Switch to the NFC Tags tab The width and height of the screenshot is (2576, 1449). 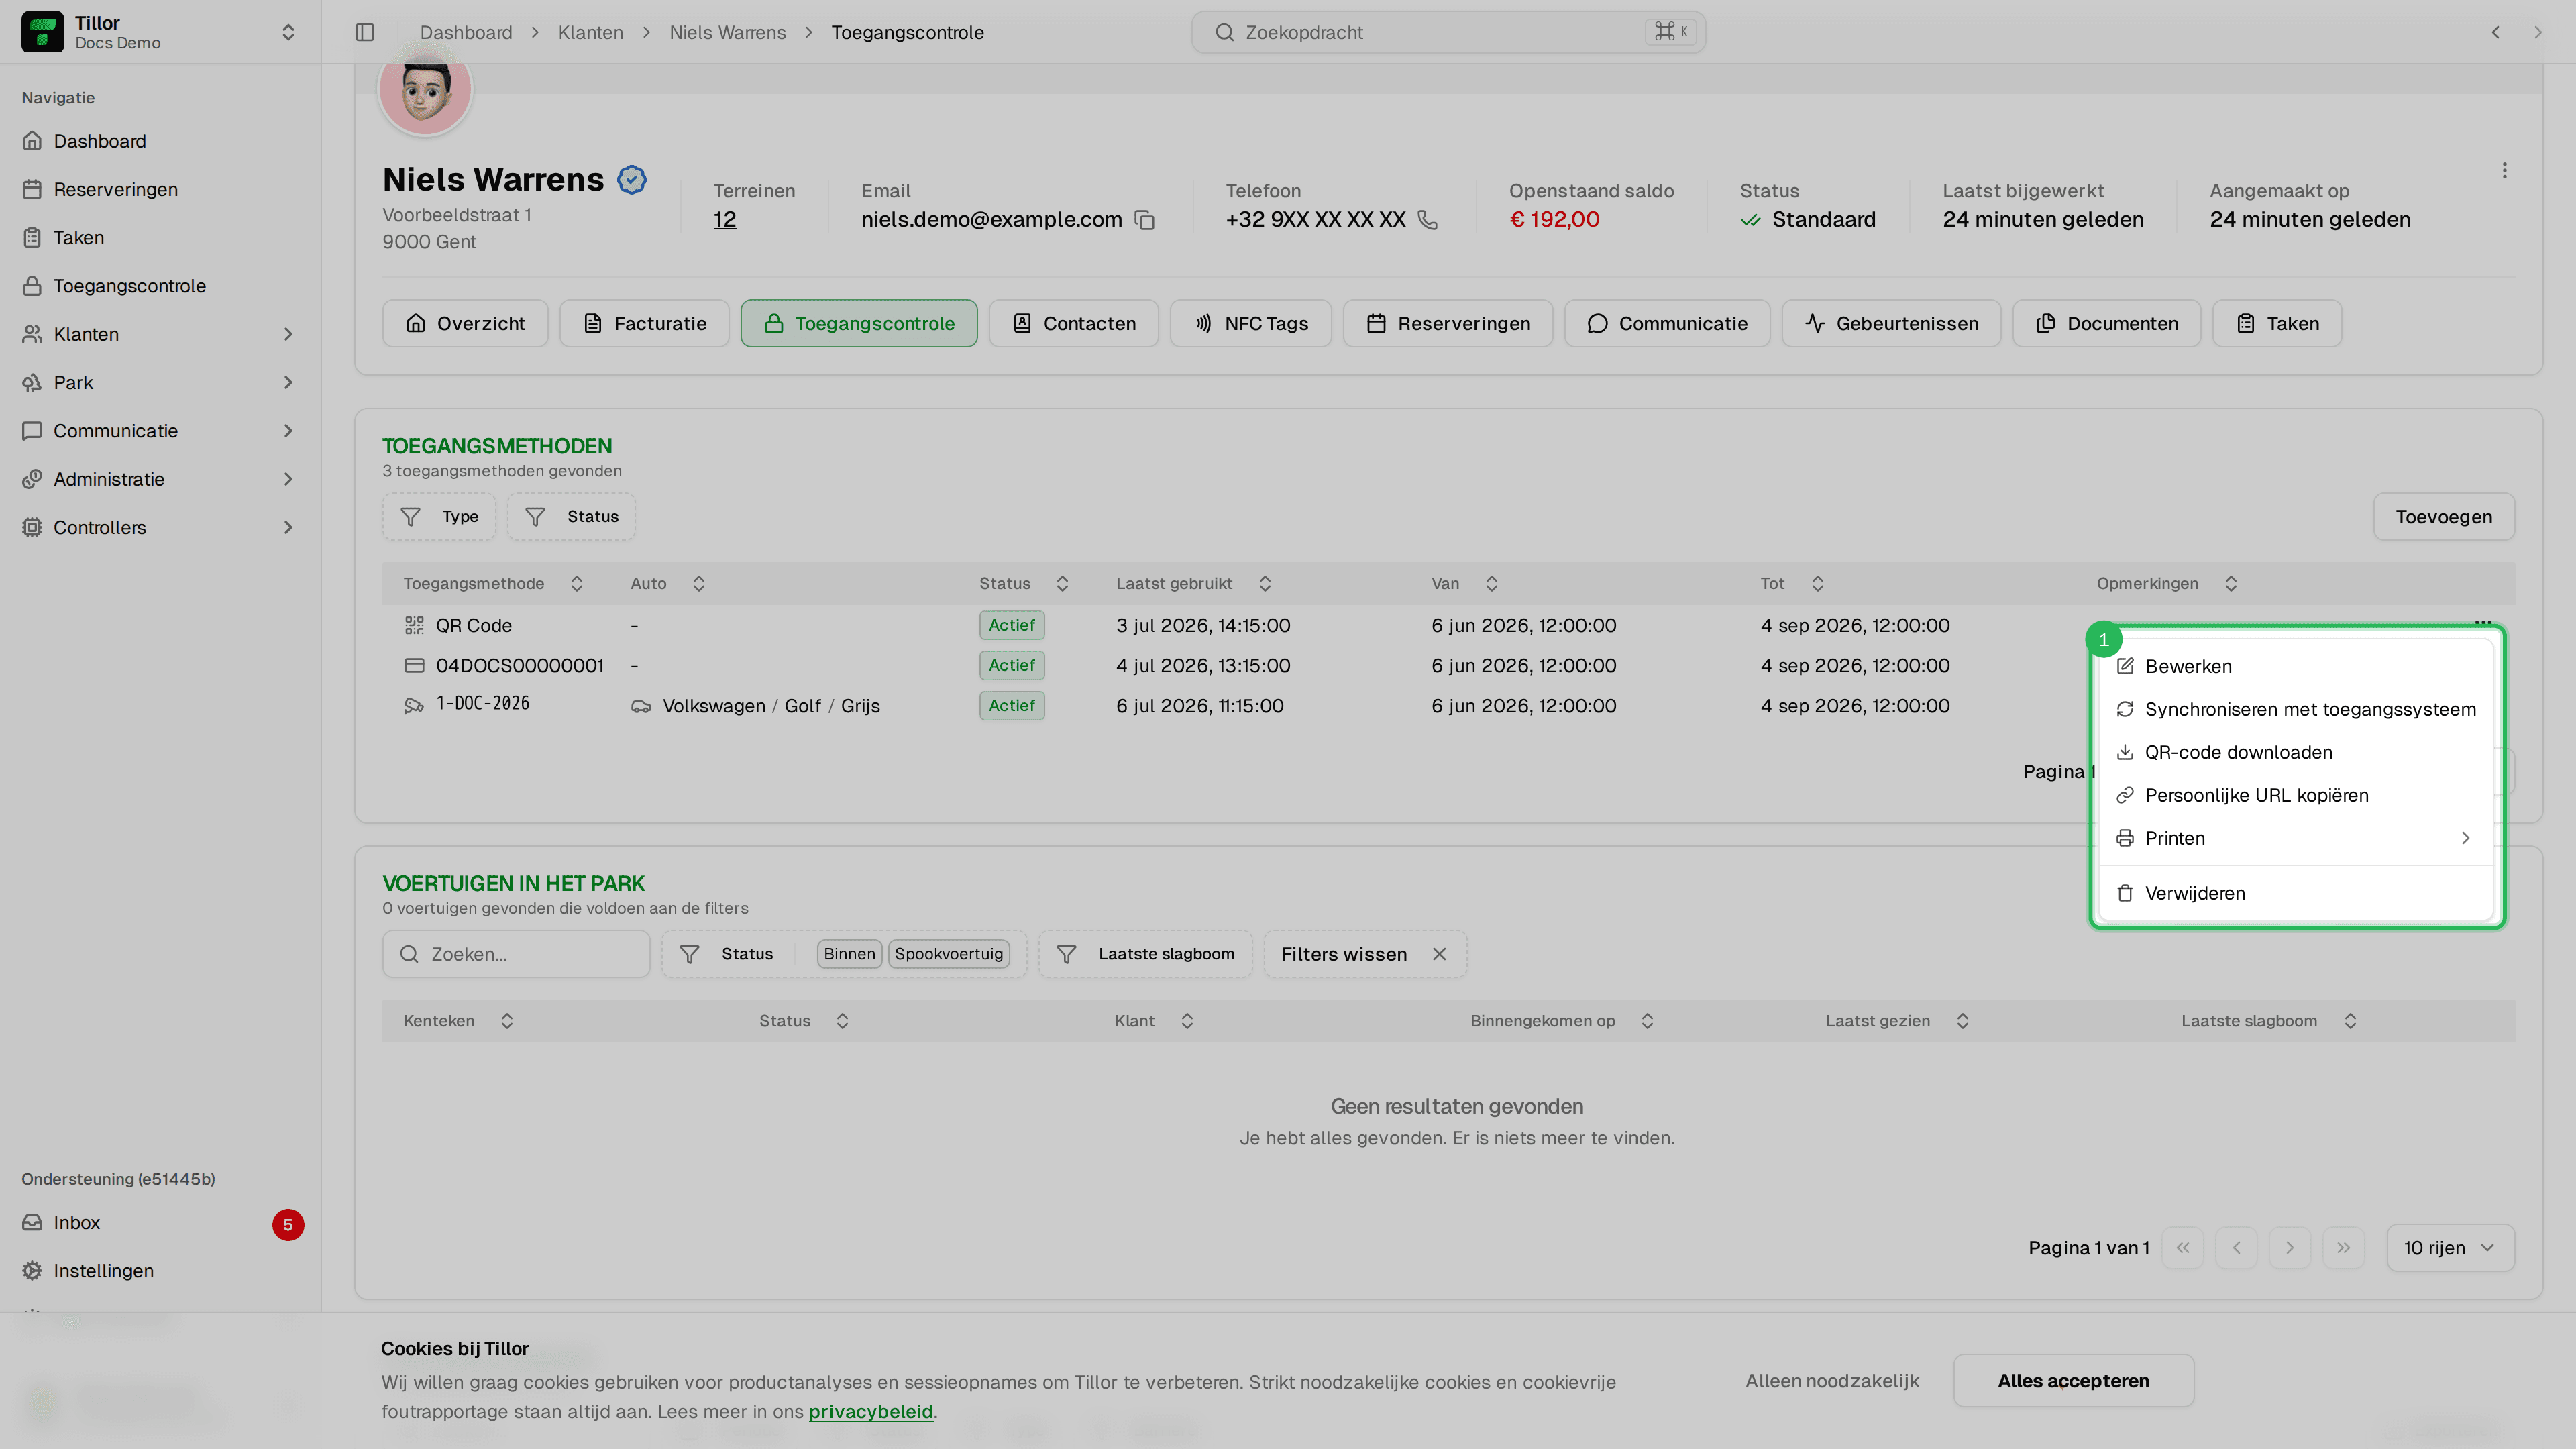(1250, 324)
